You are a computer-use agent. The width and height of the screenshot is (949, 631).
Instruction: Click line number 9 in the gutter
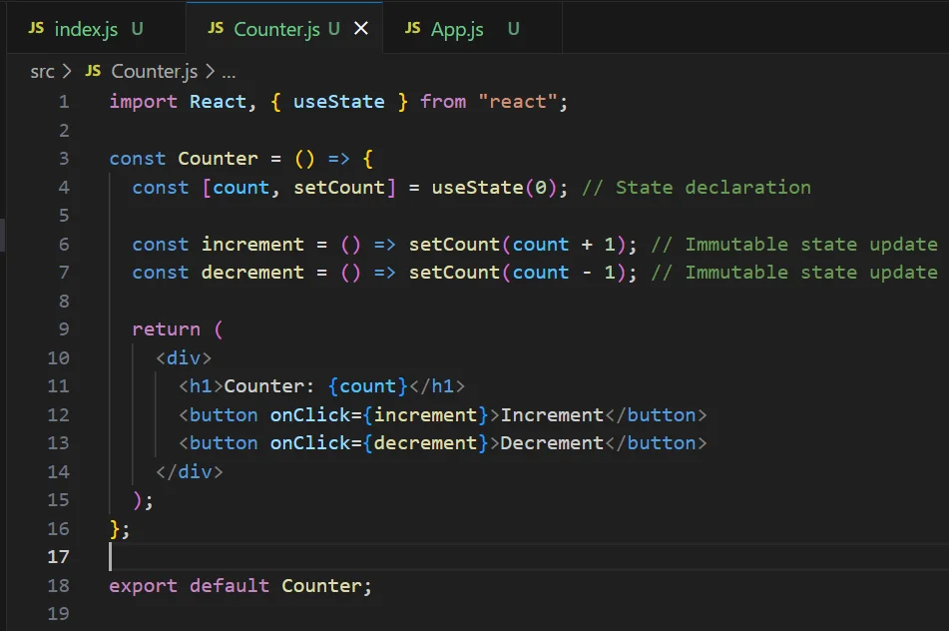coord(64,329)
